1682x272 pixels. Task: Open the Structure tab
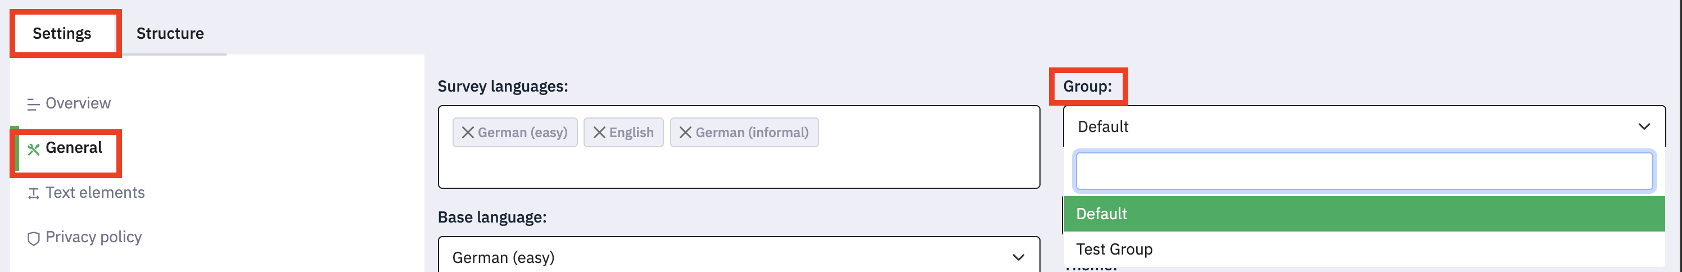click(170, 33)
